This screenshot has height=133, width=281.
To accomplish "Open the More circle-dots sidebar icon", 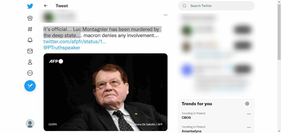I will tap(30, 73).
